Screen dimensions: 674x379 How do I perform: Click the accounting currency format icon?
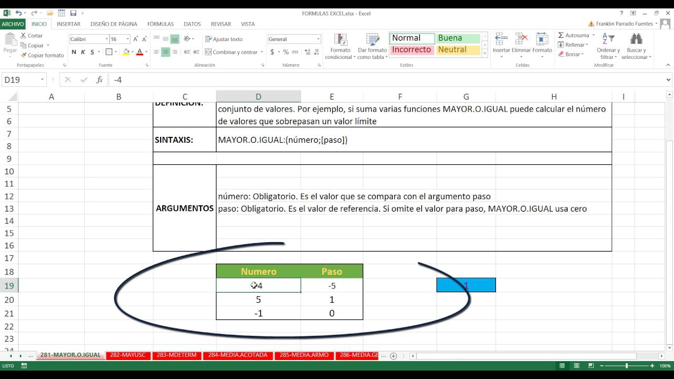(272, 52)
